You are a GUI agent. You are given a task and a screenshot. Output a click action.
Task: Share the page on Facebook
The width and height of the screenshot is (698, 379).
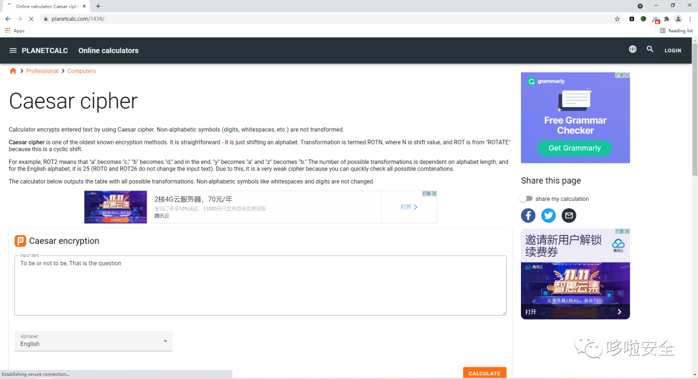(528, 215)
